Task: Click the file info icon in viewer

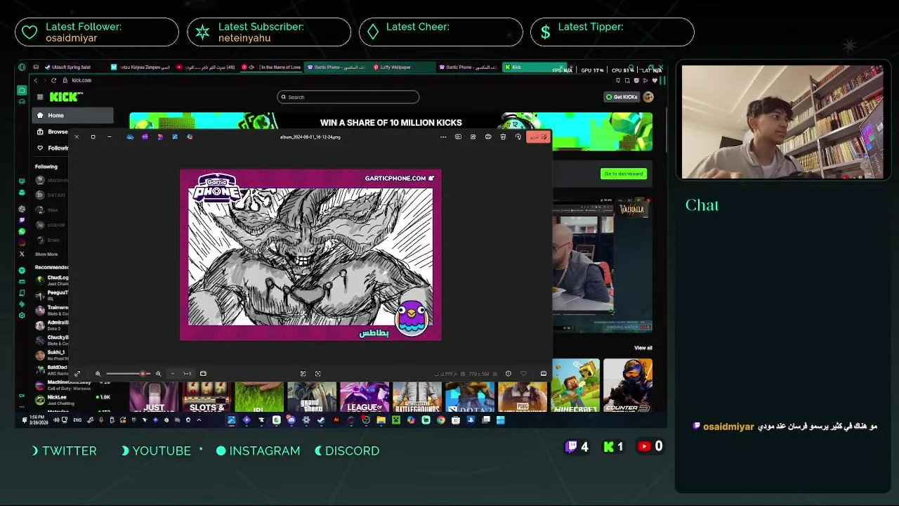Action: click(508, 374)
